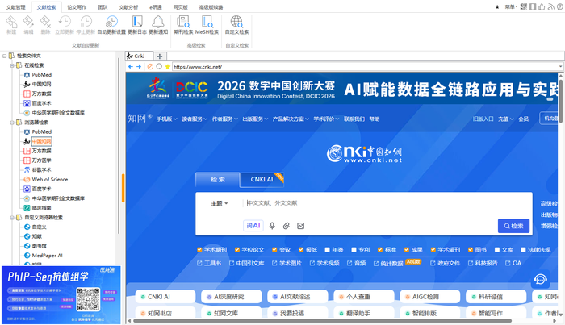Collapse the 浏览器检索 folder
The image size is (565, 325).
(12, 123)
